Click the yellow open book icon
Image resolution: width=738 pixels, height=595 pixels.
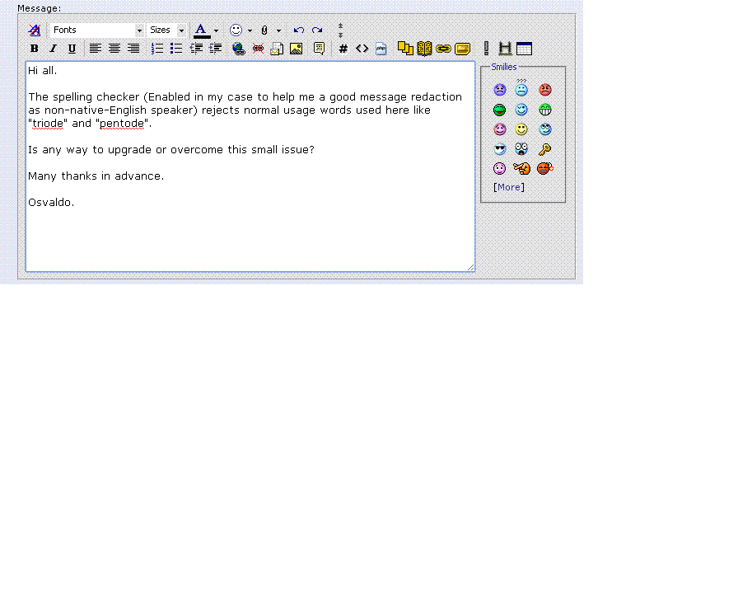[424, 49]
